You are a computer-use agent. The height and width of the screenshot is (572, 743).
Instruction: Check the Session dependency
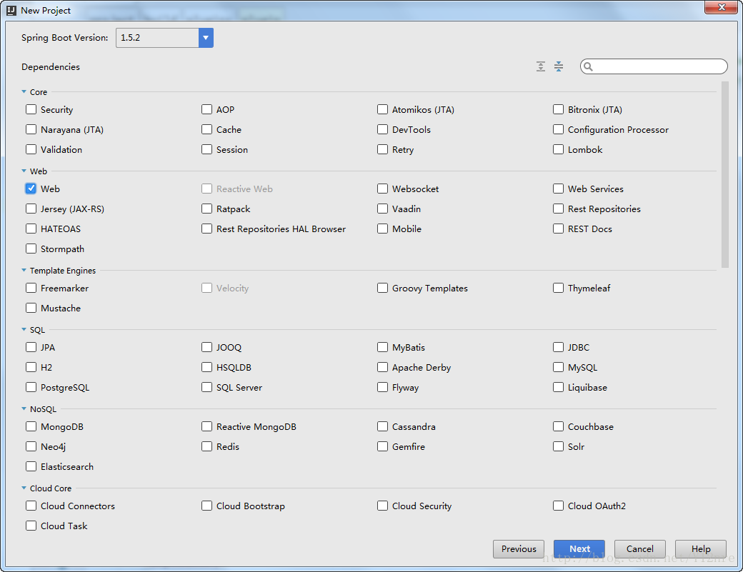coord(206,149)
